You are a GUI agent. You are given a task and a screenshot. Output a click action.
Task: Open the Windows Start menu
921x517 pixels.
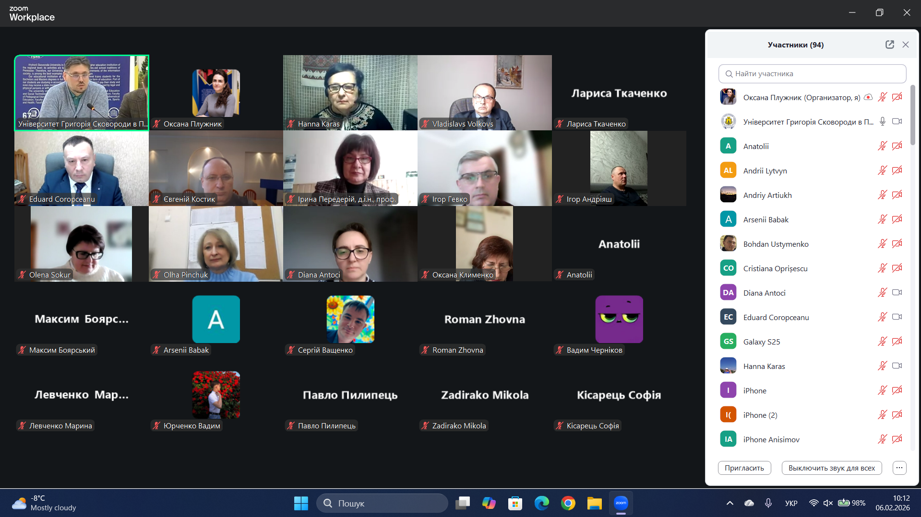[x=301, y=503]
